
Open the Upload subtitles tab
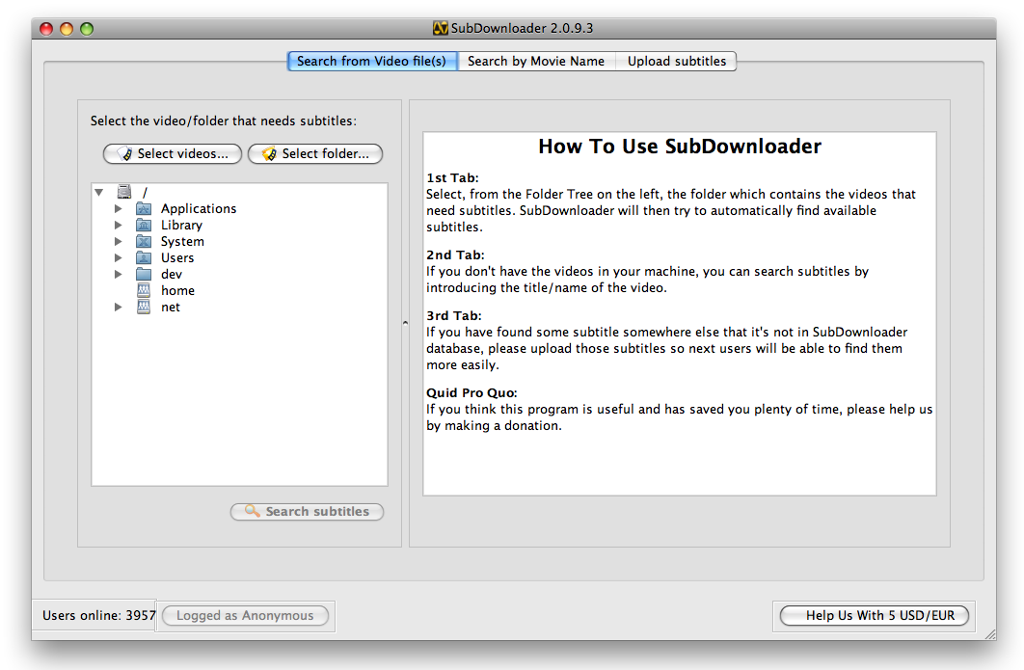pos(677,62)
